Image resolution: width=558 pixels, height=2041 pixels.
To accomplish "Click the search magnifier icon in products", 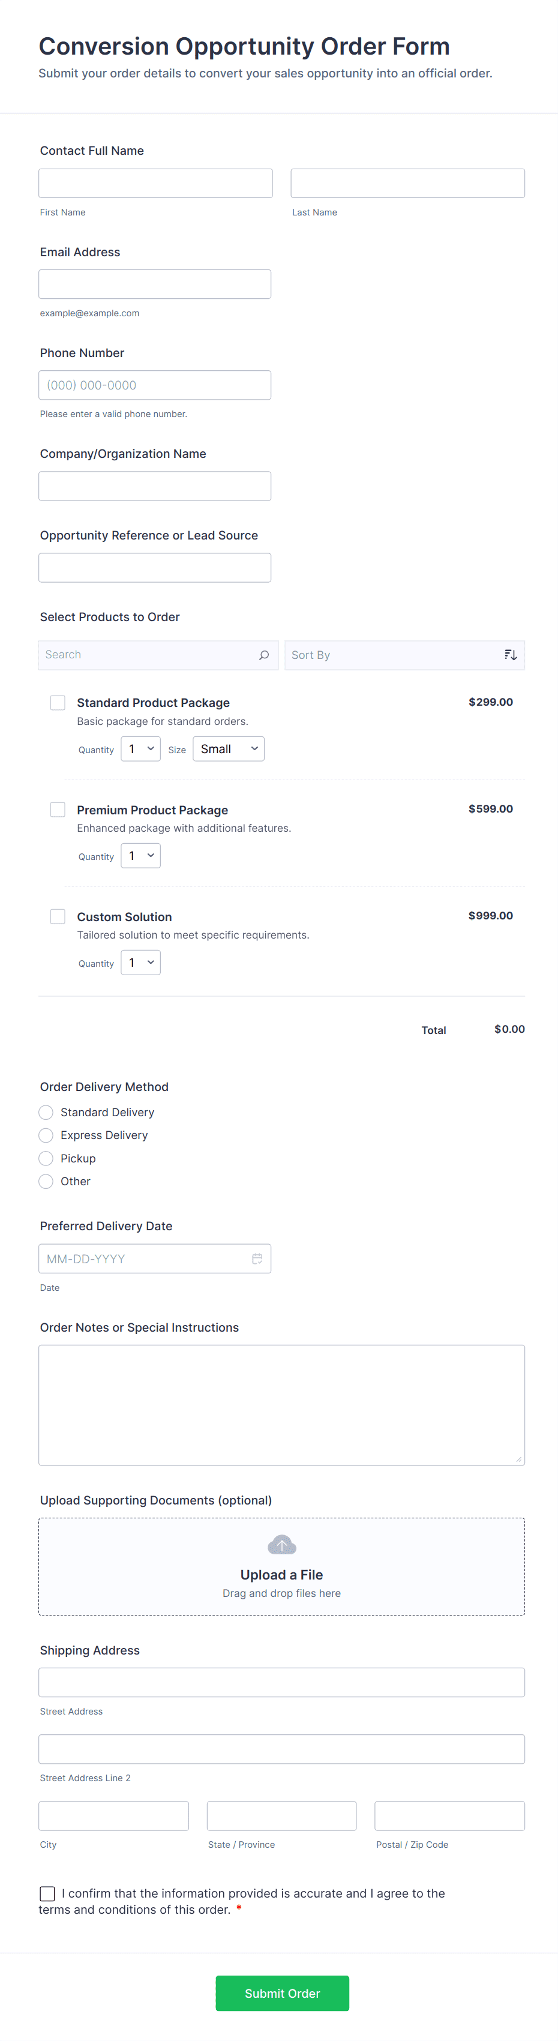I will (264, 655).
